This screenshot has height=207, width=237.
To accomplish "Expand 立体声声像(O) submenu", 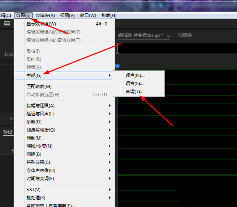I will coord(65,171).
